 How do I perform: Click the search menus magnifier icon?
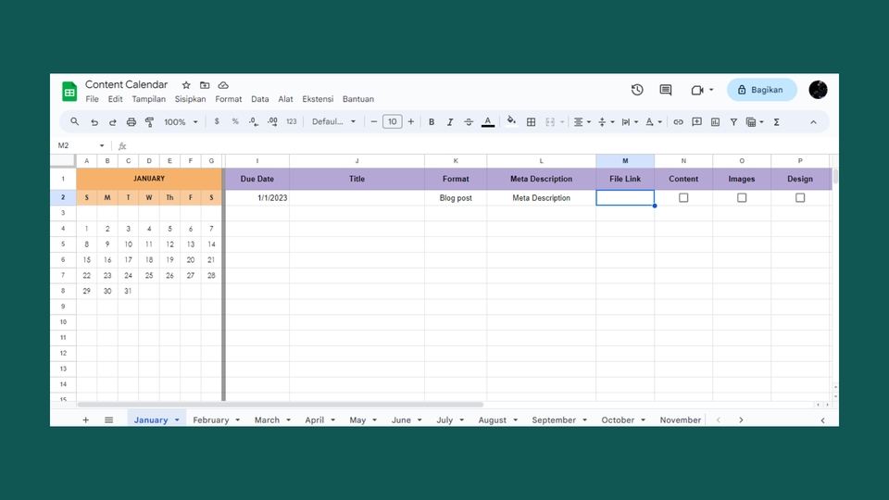pos(74,122)
